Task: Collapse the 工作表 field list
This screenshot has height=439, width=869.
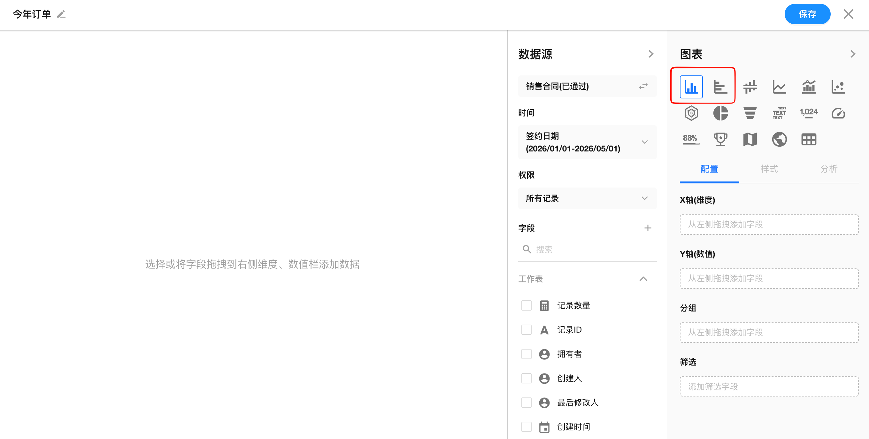Action: click(x=643, y=279)
